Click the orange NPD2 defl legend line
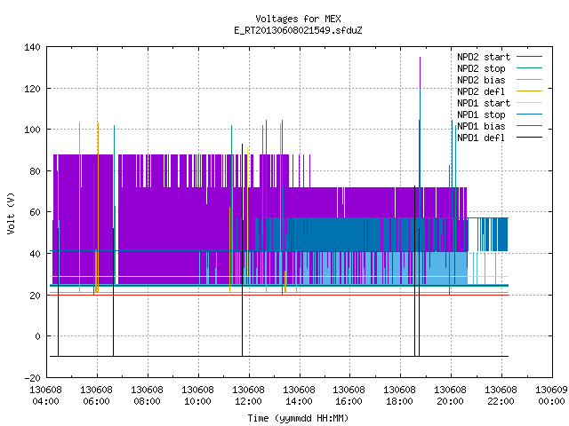 click(529, 91)
